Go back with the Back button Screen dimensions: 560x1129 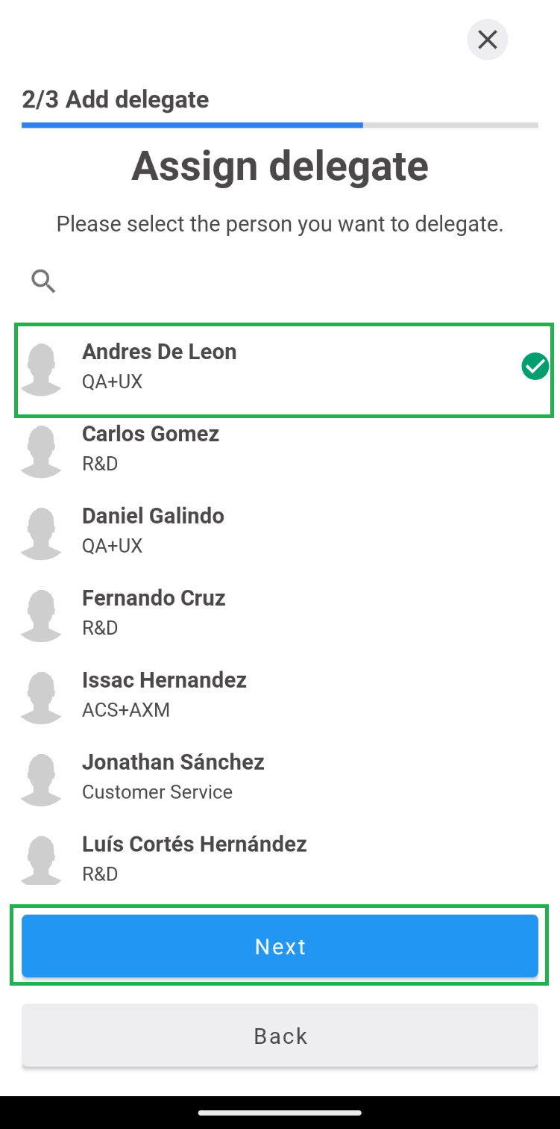point(280,1036)
